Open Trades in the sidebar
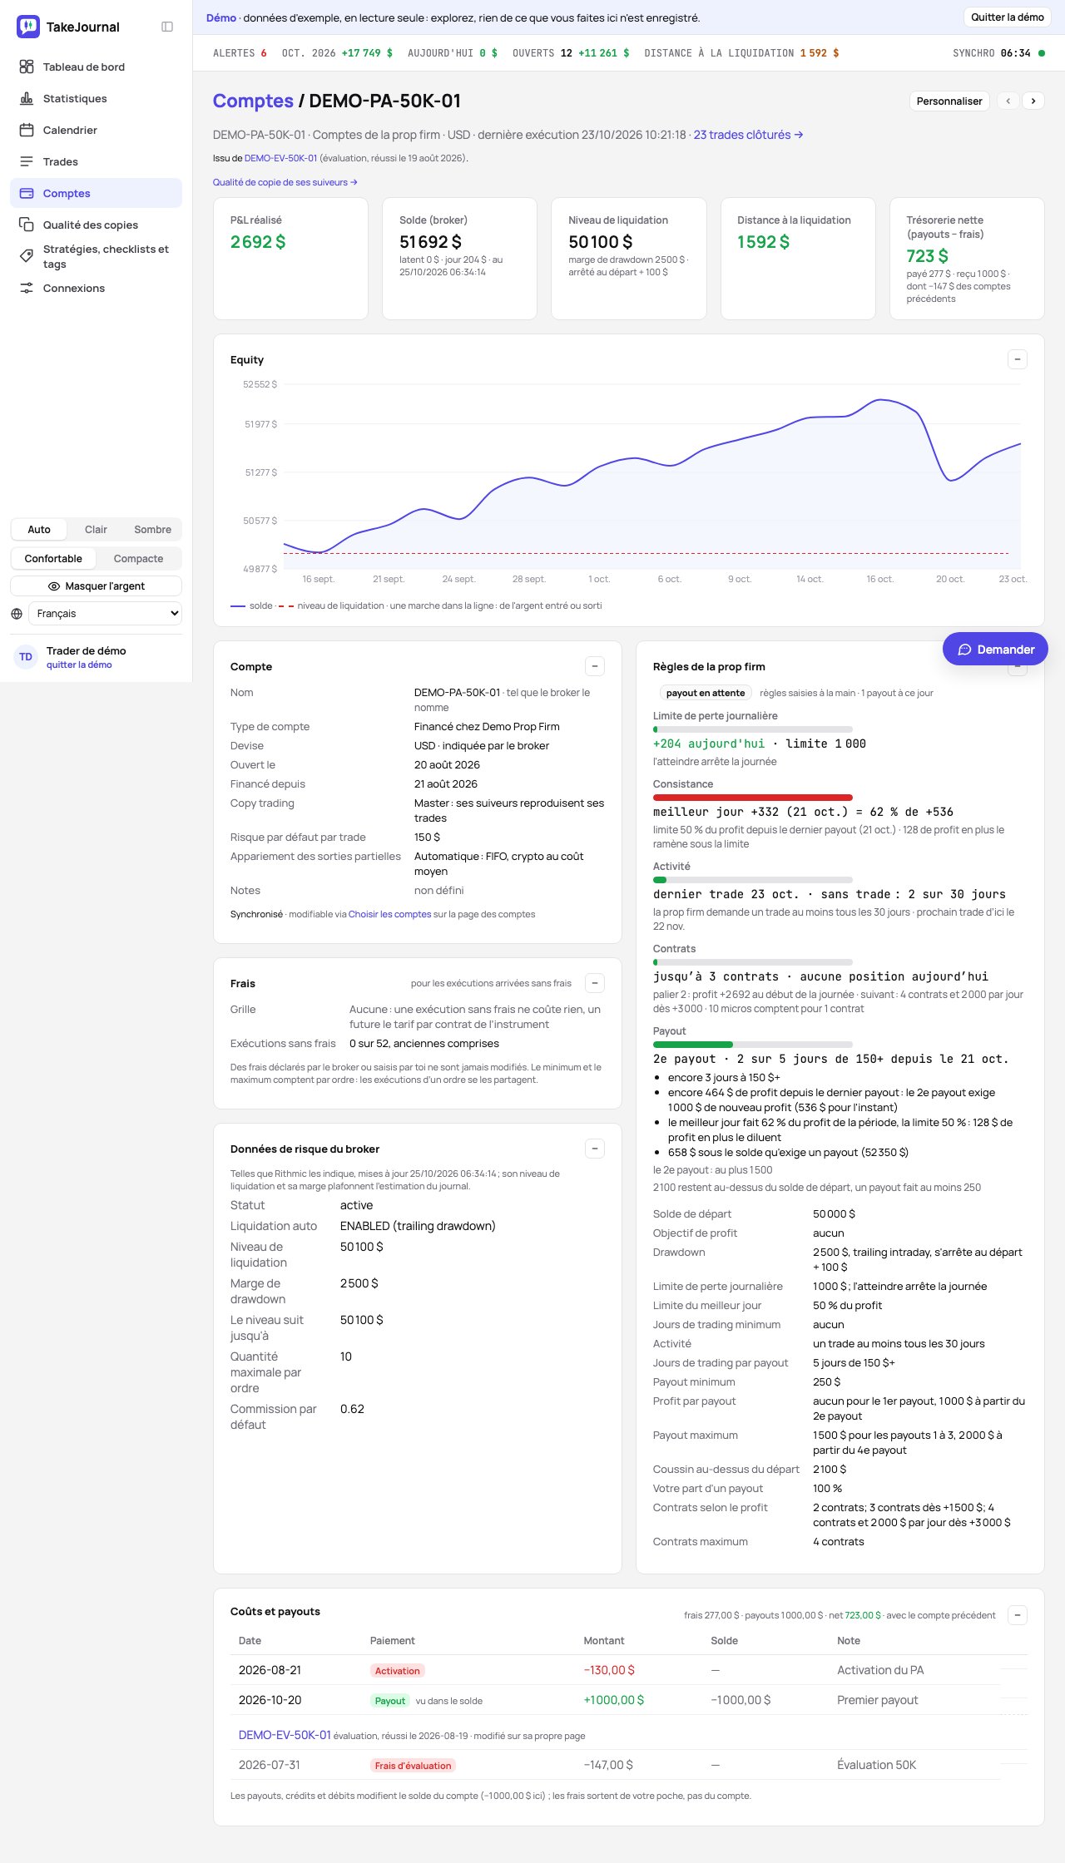 (97, 161)
